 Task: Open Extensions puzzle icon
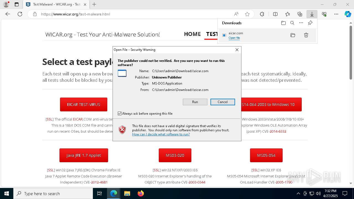click(262, 14)
